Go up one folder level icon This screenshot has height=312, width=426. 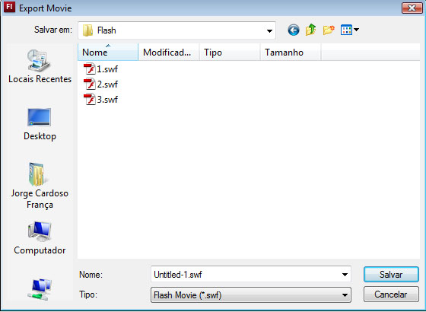[x=310, y=30]
